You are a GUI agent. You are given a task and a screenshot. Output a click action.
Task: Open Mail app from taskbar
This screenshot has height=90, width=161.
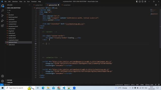click(54, 88)
